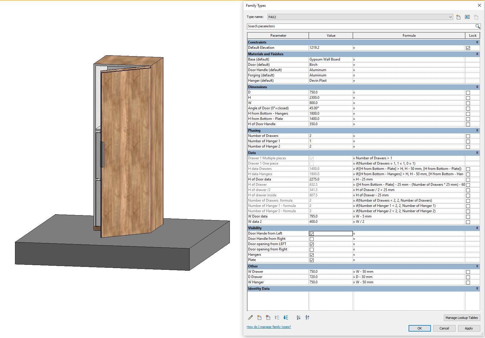Image resolution: width=485 pixels, height=338 pixels.
Task: Enable Door Handle from Right checkbox
Action: click(312, 239)
